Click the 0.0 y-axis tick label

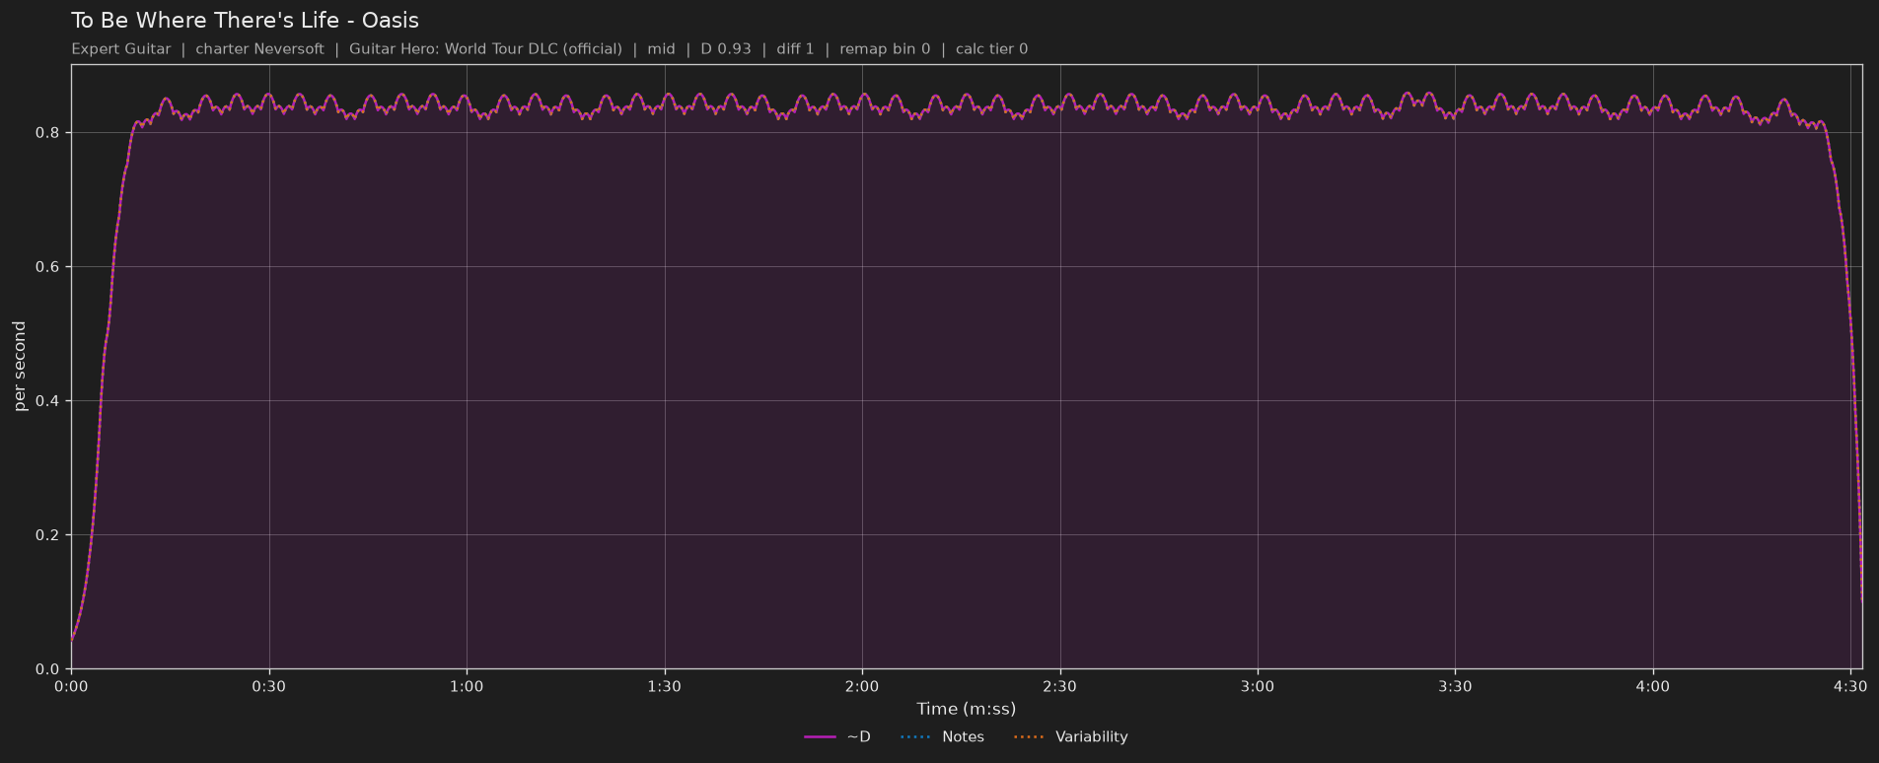[x=47, y=668]
